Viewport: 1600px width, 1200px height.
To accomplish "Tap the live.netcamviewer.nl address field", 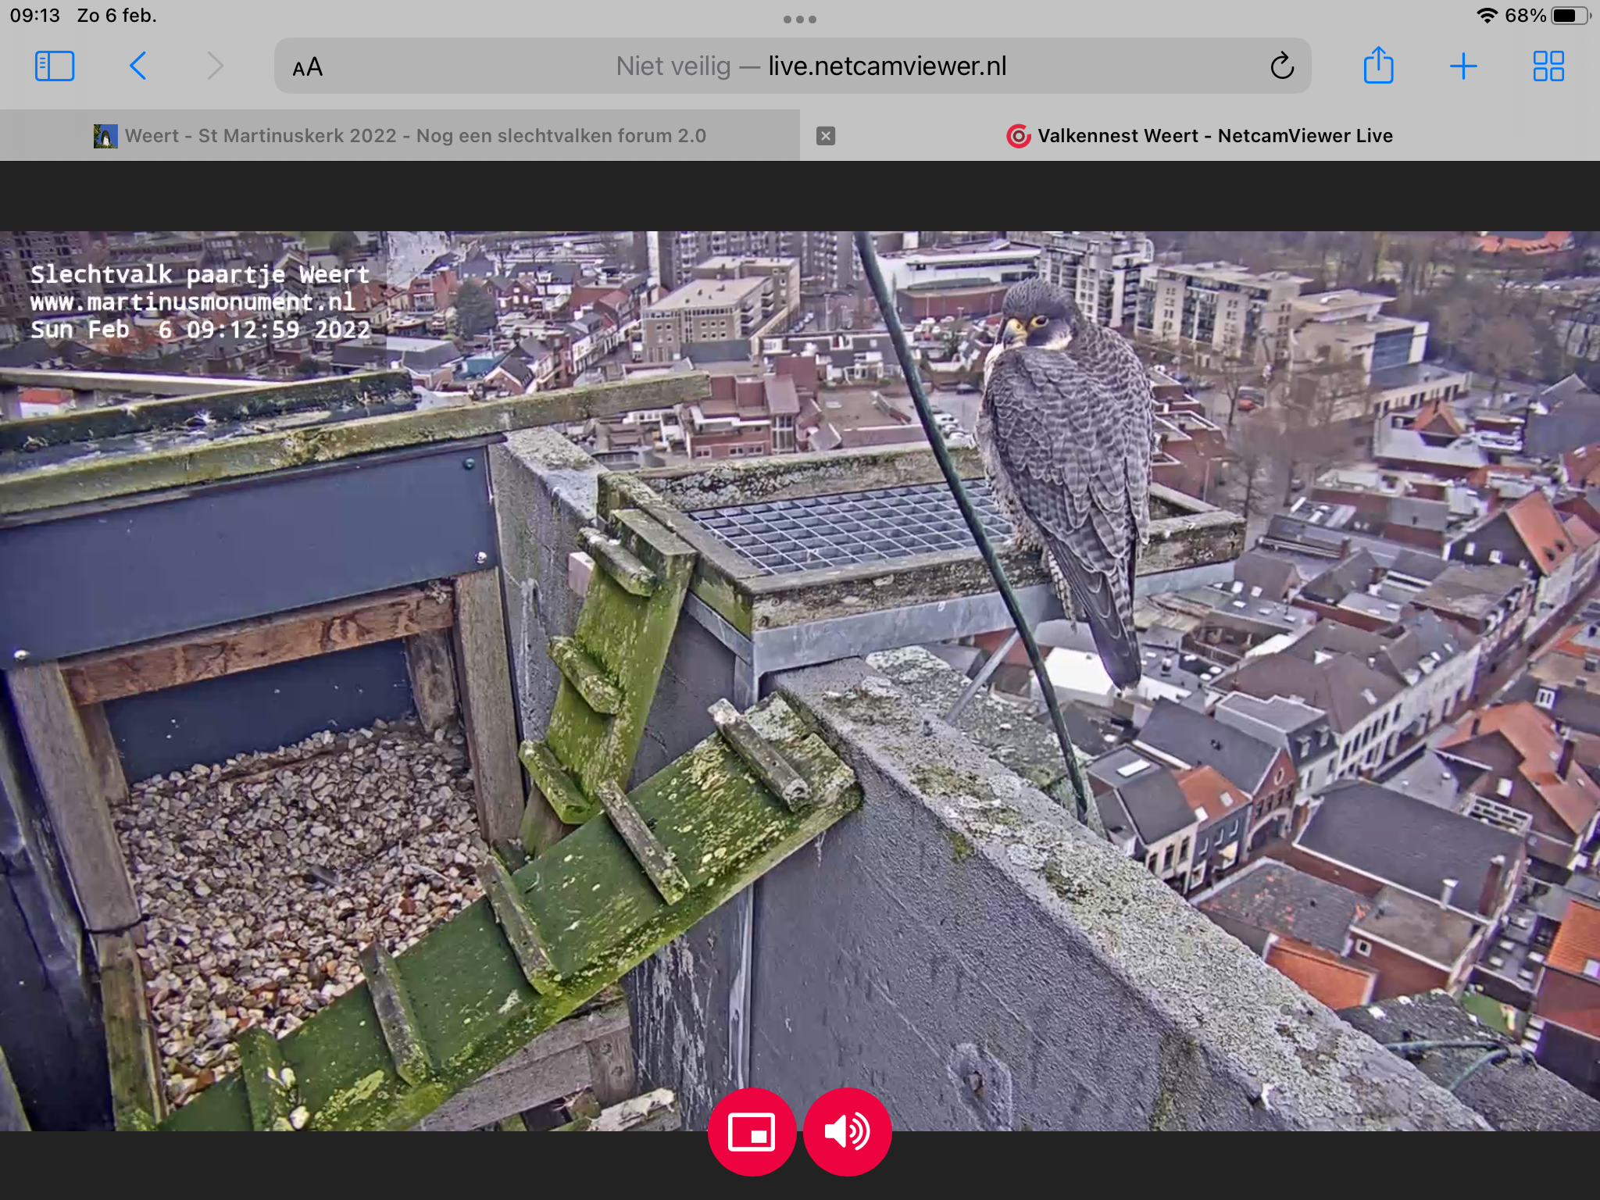I will (792, 66).
